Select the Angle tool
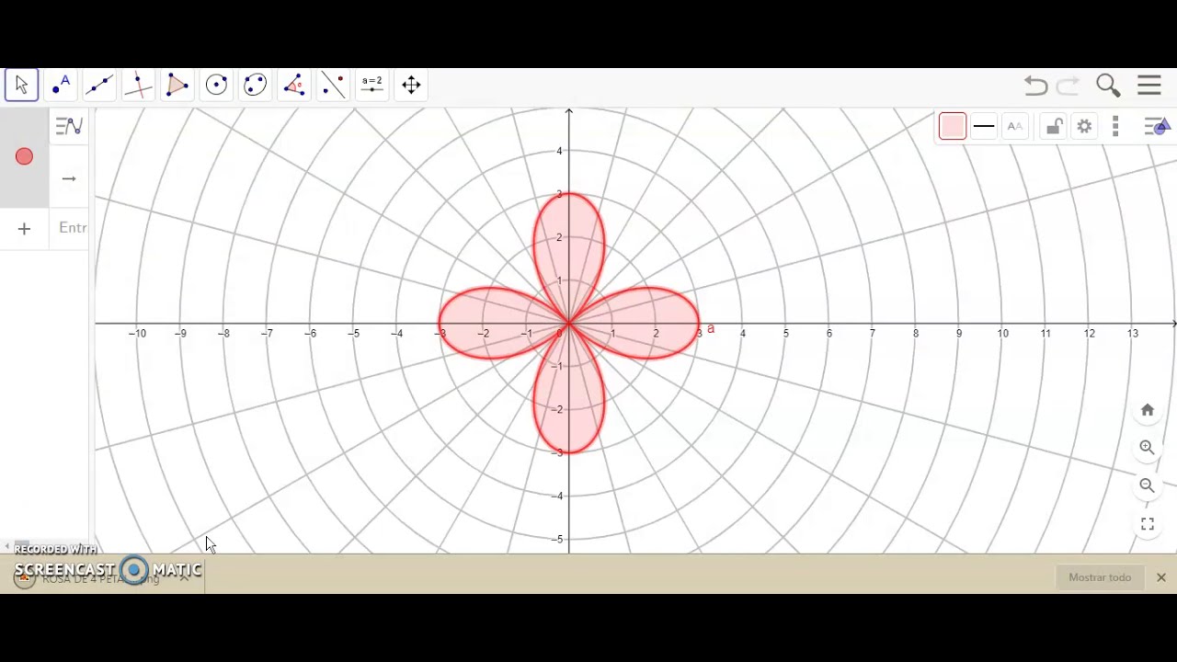 (x=294, y=85)
